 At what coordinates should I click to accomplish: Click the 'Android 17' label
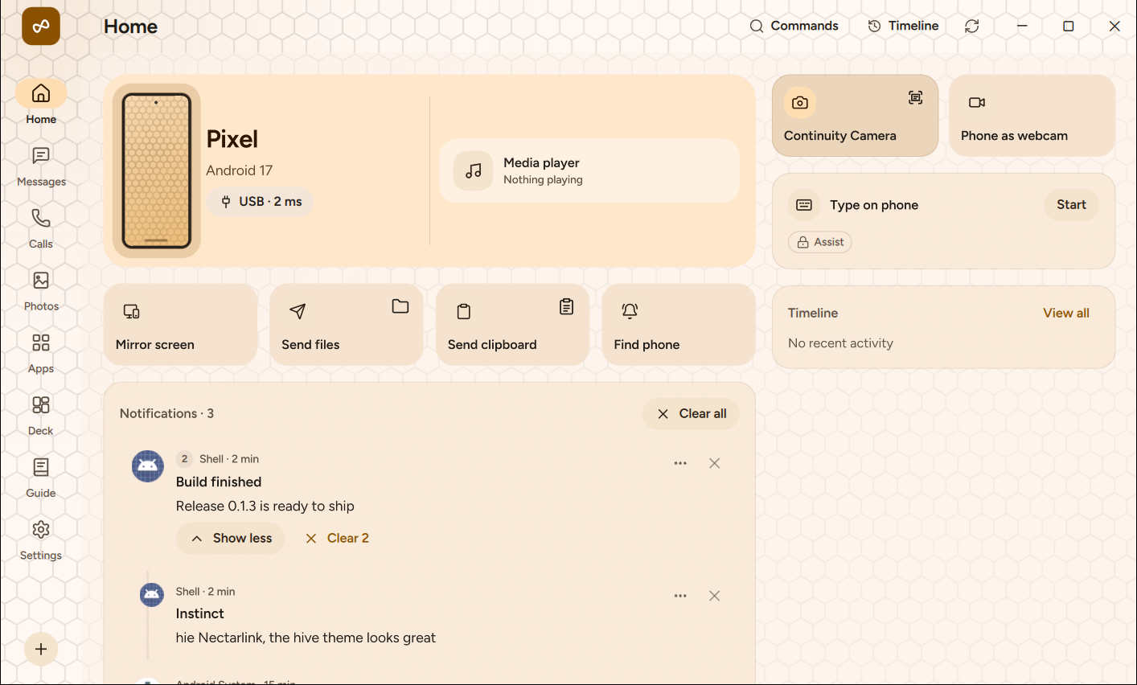point(239,170)
